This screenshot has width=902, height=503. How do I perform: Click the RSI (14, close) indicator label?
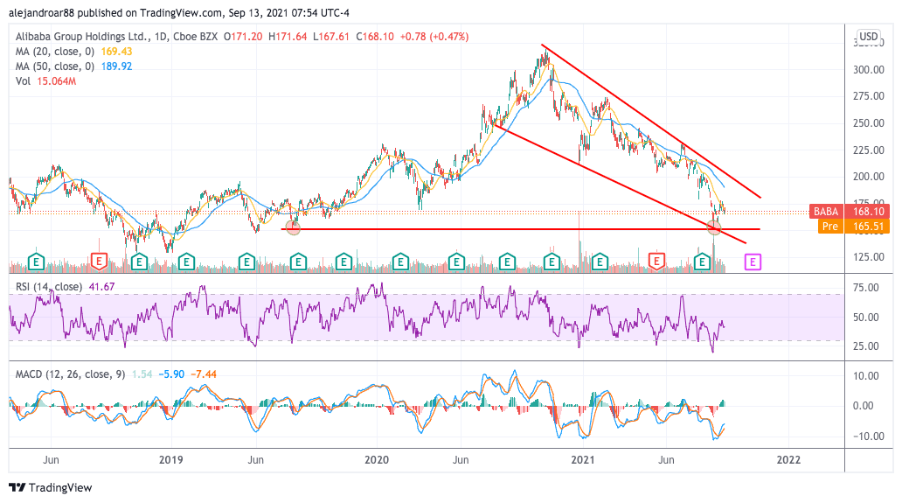48,287
